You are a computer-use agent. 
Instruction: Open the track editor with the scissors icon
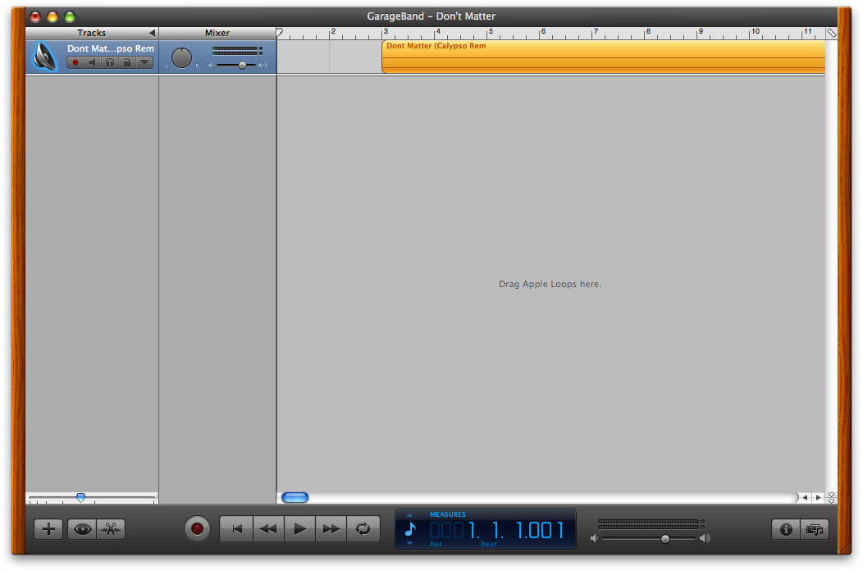pos(111,529)
